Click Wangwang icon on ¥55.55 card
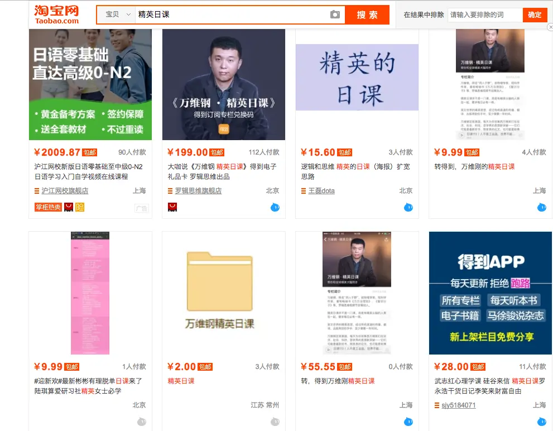 408,422
